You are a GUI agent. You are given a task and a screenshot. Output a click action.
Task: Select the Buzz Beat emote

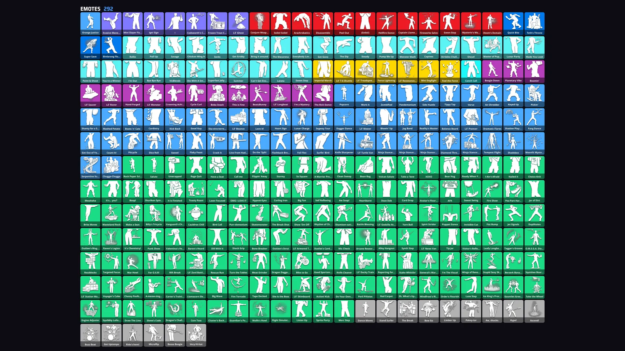[x=90, y=335]
